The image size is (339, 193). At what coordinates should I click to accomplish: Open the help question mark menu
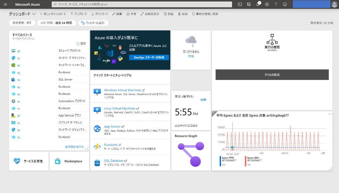click(x=276, y=4)
